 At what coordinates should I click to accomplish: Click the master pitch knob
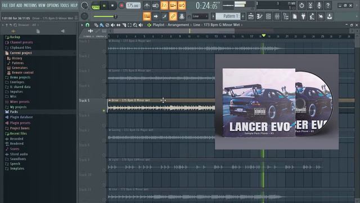[85, 16]
